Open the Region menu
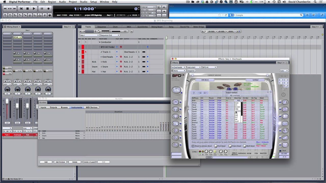Viewport: 326px width, 183px height. pyautogui.click(x=52, y=2)
